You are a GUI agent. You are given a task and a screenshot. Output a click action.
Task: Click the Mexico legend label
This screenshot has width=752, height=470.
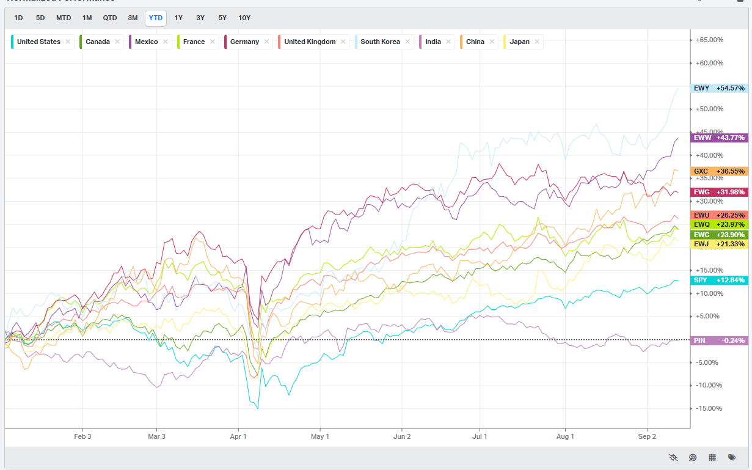pos(147,42)
